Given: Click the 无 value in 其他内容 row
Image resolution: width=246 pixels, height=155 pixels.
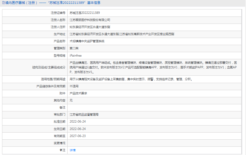Looking at the screenshot, I should click(x=71, y=100).
